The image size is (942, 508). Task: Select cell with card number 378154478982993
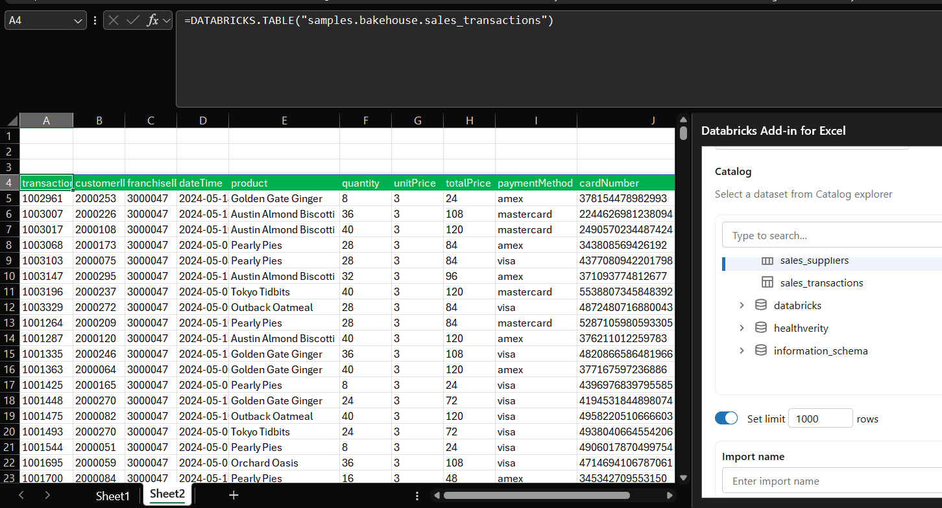click(626, 198)
